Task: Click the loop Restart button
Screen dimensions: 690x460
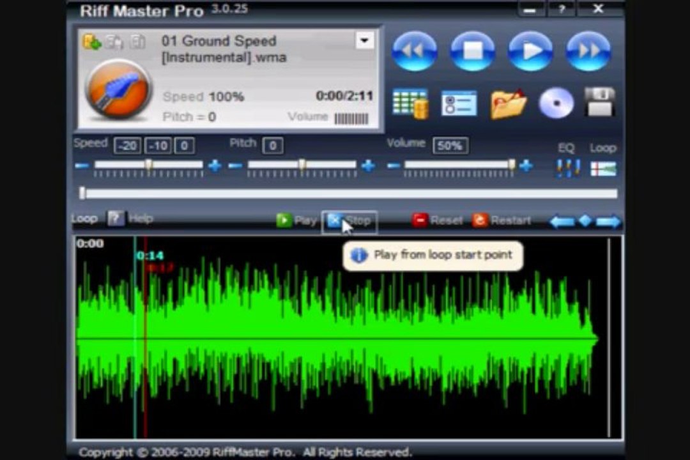Action: pyautogui.click(x=502, y=220)
